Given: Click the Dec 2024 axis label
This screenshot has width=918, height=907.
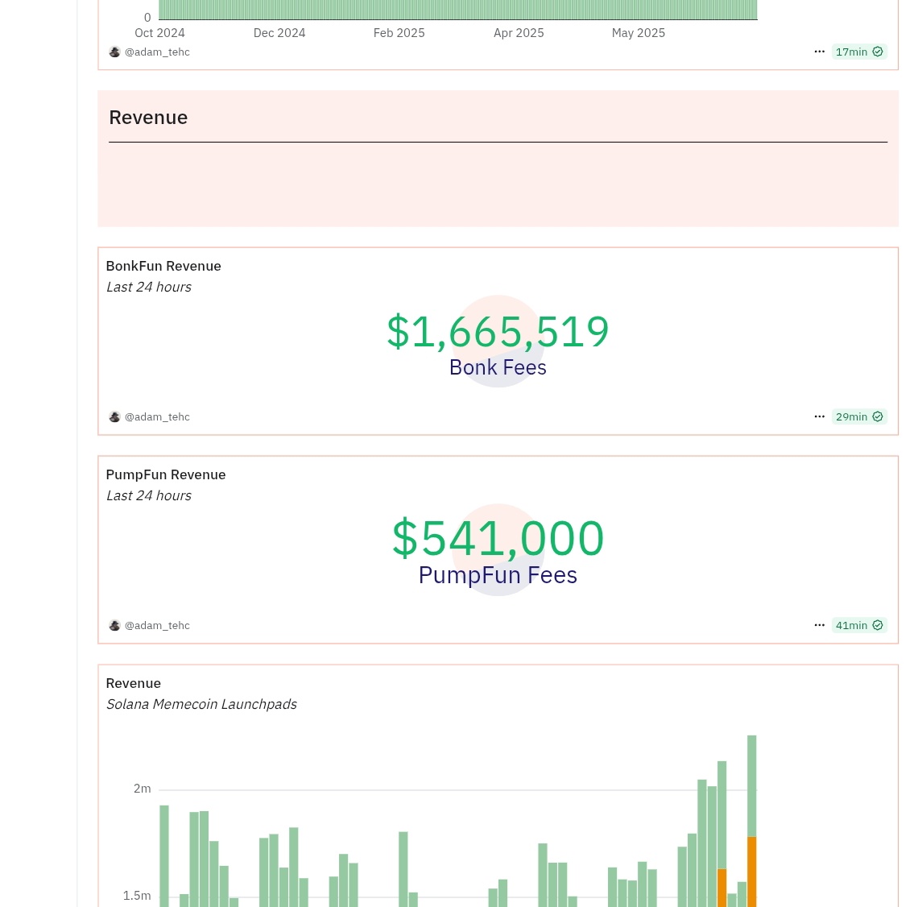Looking at the screenshot, I should tap(279, 33).
